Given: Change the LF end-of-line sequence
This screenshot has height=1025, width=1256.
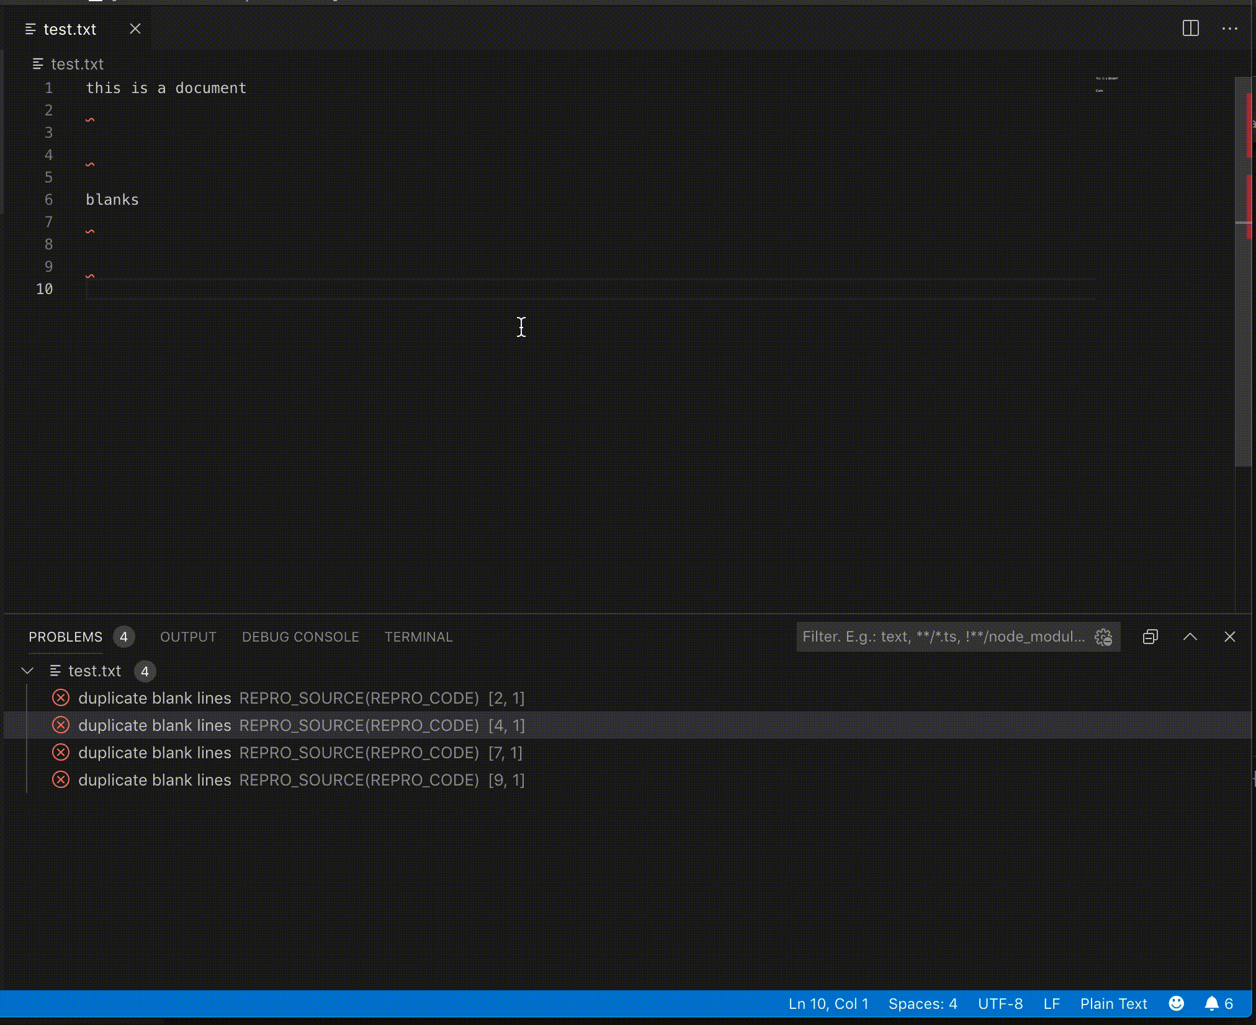Looking at the screenshot, I should pos(1051,1004).
